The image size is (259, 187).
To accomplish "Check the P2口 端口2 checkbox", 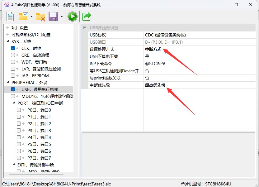I will 19,124.
